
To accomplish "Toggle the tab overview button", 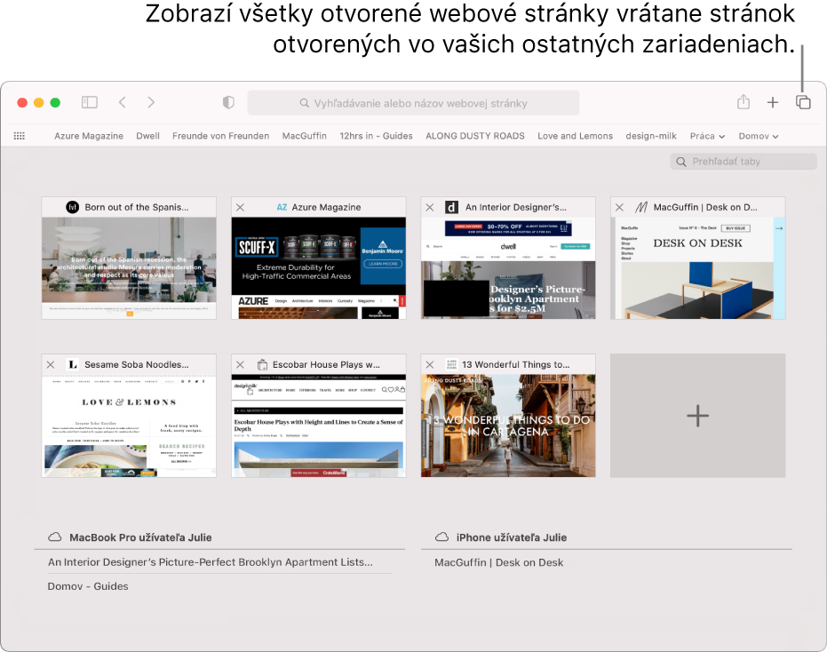I will click(x=803, y=102).
